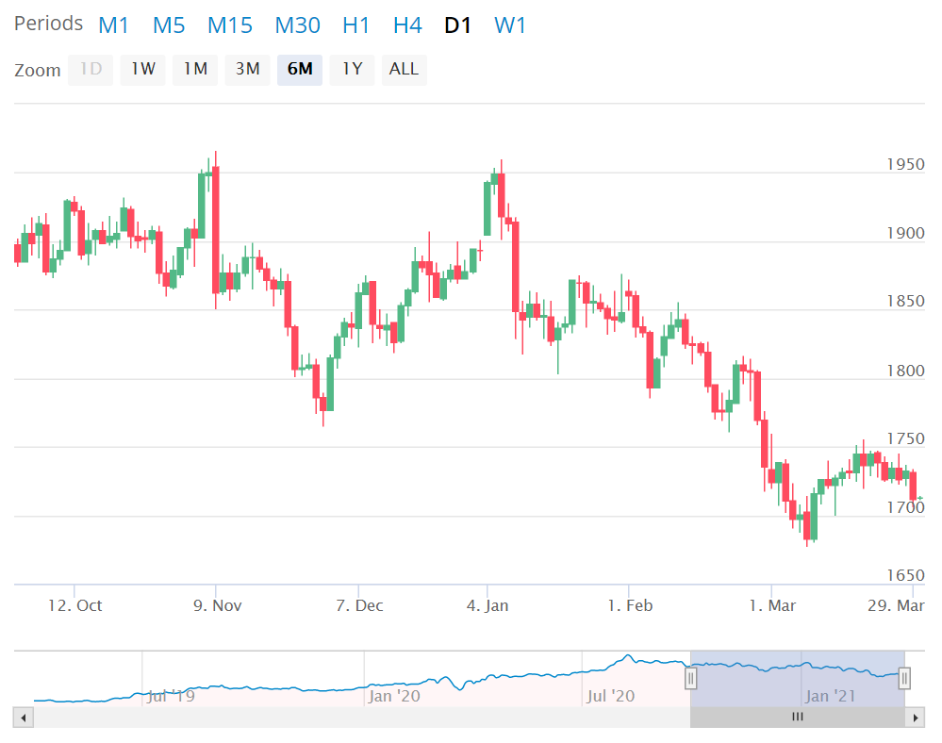942x743 pixels.
Task: Switch chart period to M1
Action: coord(113,25)
